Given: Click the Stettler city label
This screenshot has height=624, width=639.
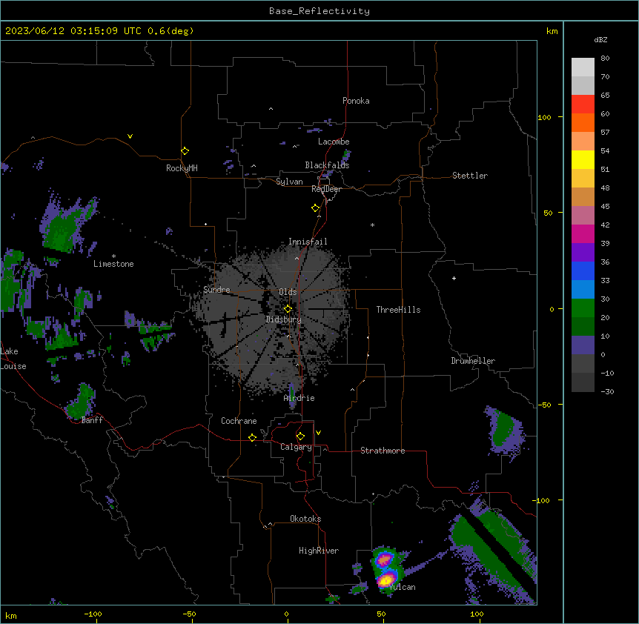Looking at the screenshot, I should [x=470, y=176].
